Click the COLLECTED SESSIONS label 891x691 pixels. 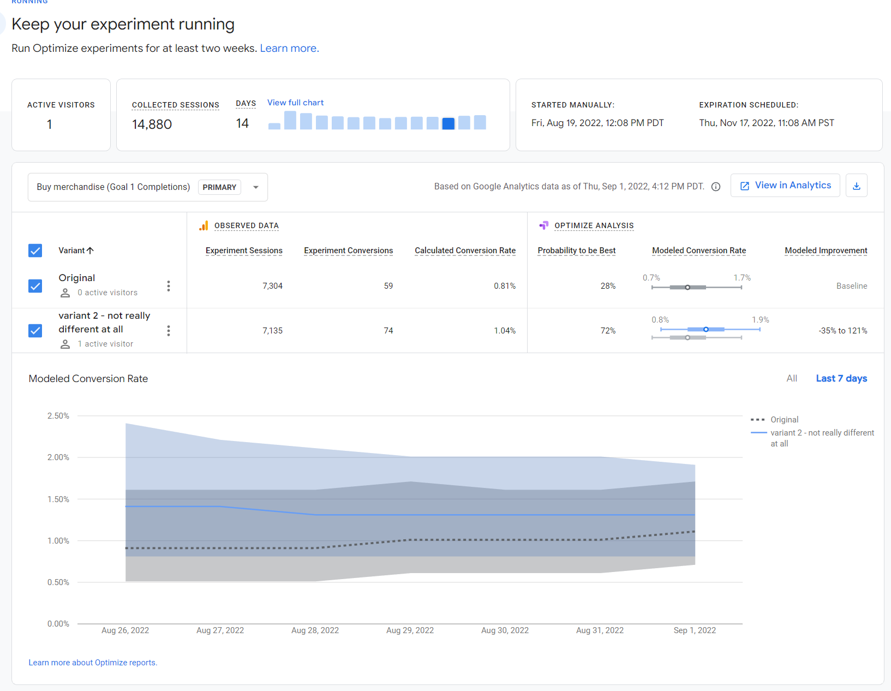pos(176,105)
